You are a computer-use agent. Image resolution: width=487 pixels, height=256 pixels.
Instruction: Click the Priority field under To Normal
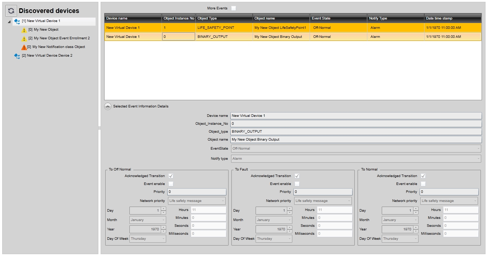pyautogui.click(x=449, y=192)
